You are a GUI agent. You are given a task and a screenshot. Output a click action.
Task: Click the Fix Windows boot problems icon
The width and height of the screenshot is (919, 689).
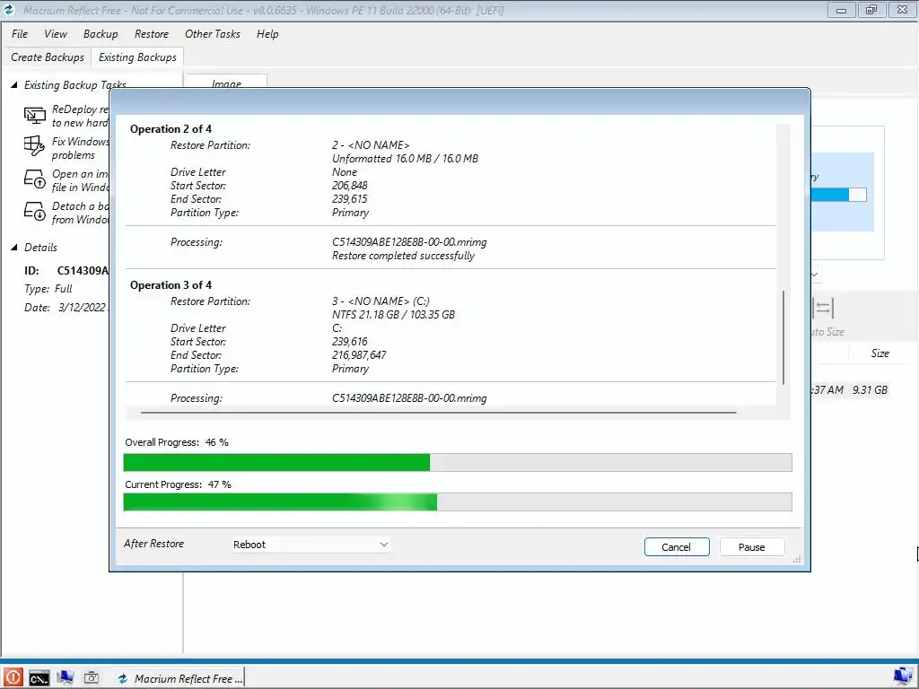(35, 146)
